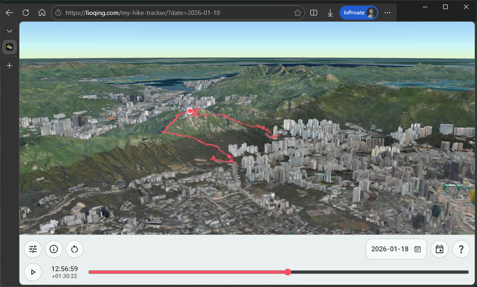Refresh the browser page

pos(26,13)
